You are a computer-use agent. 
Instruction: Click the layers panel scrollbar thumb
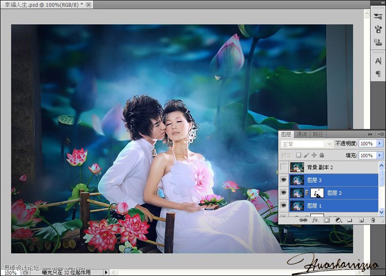coord(382,178)
